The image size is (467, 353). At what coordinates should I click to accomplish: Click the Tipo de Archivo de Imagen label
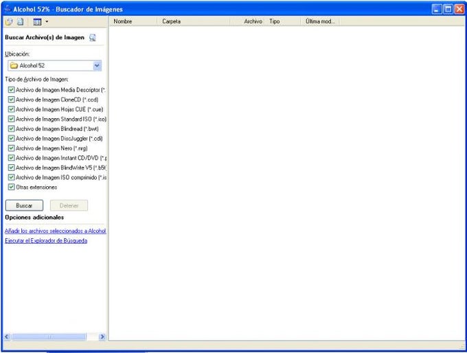[36, 79]
